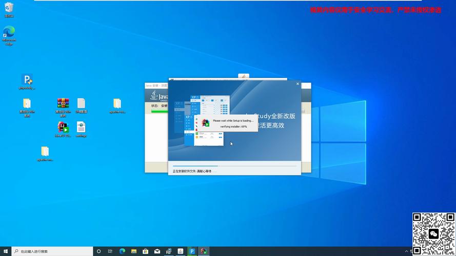Open Microsoft Store from the taskbar
The width and height of the screenshot is (456, 256).
145,251
